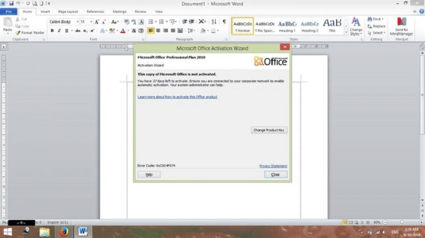Click the Paste clipboard icon

coord(7,22)
